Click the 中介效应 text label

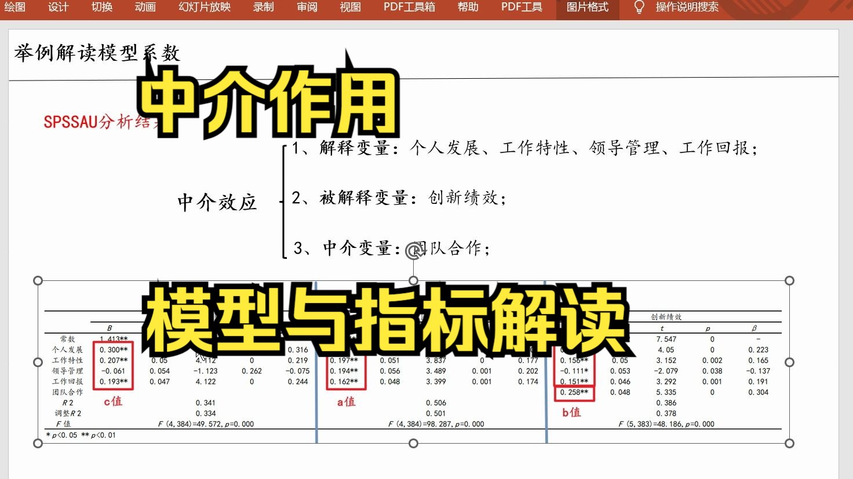click(217, 202)
